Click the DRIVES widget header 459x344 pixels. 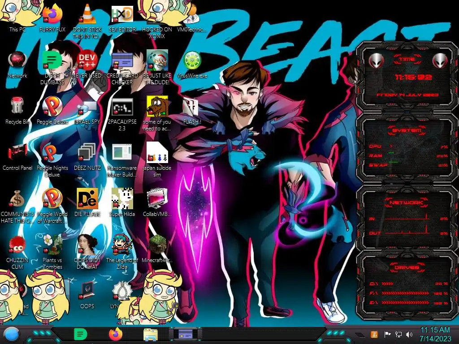[x=407, y=268]
